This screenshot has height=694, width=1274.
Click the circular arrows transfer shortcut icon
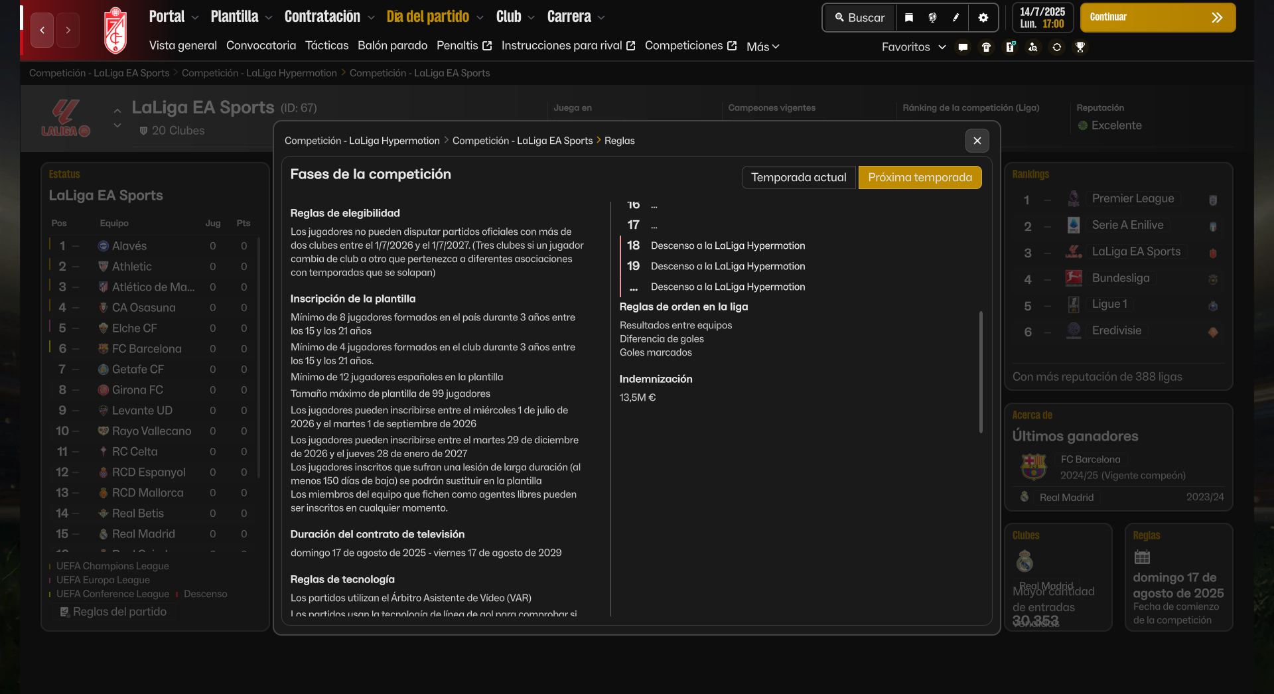tap(1057, 47)
